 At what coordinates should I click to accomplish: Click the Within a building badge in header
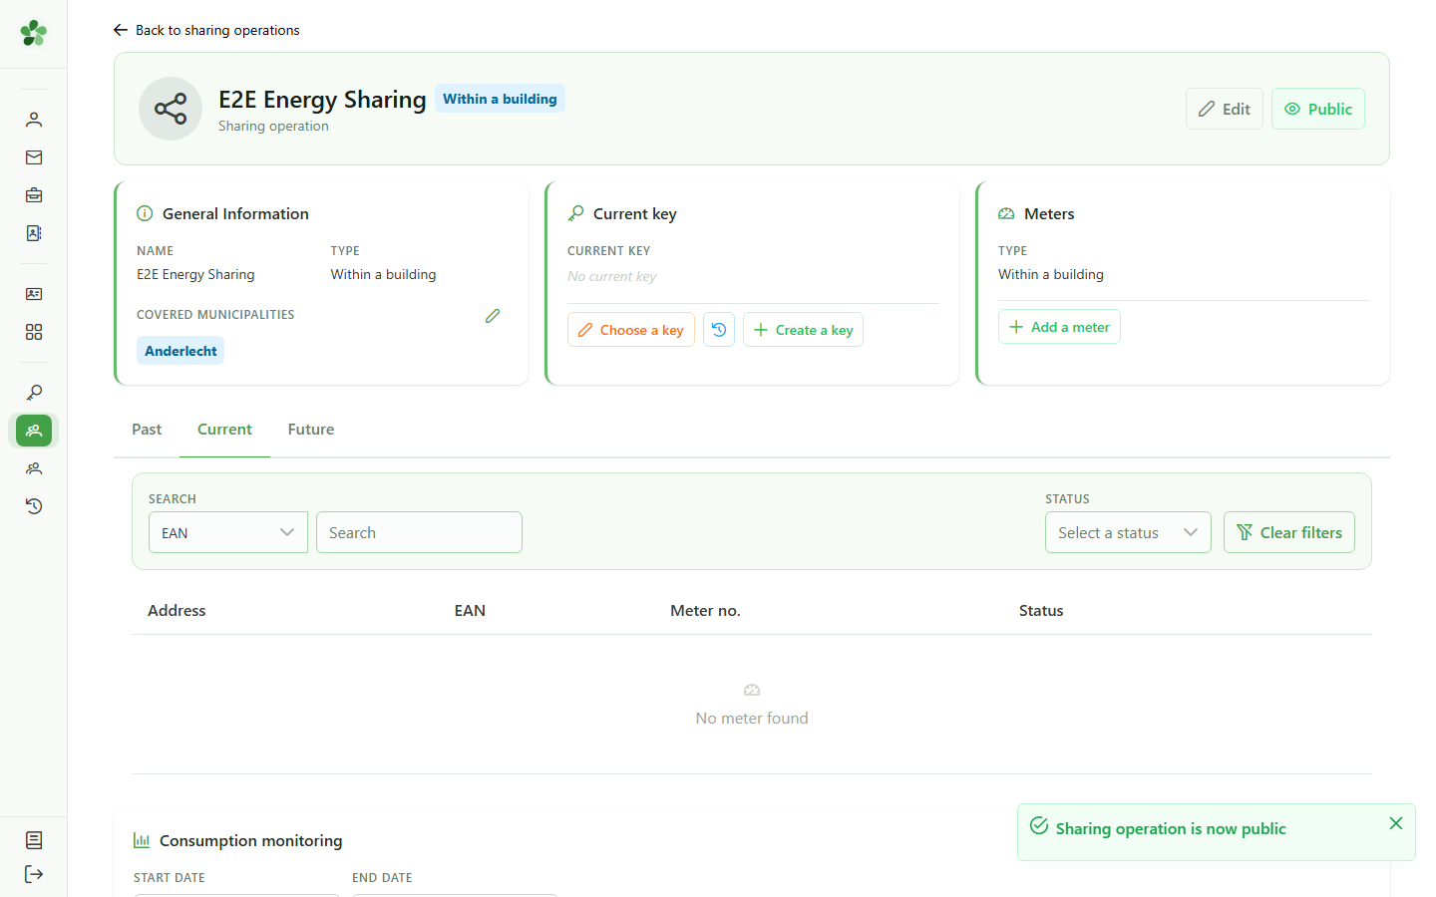(500, 99)
